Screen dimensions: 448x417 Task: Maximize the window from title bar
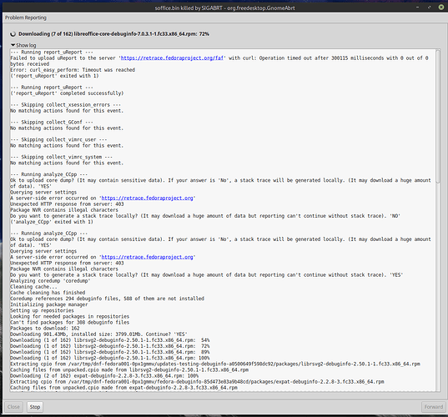pos(429,8)
